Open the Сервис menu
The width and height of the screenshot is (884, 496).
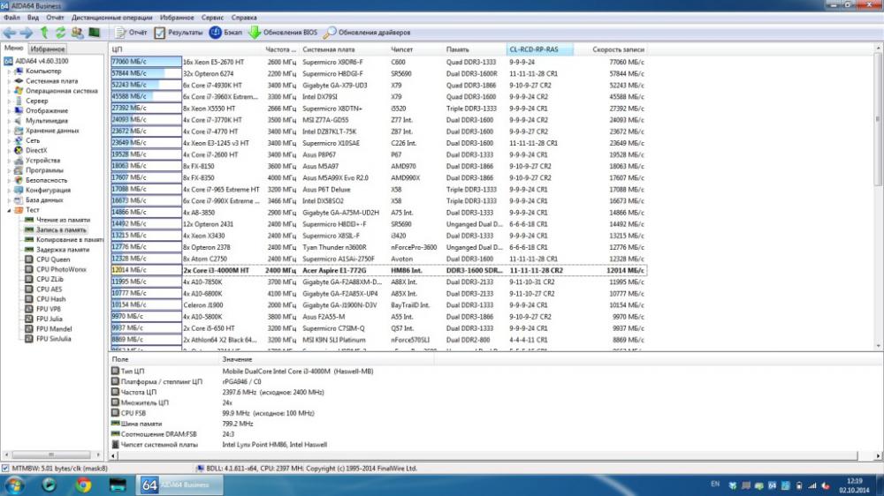[x=212, y=18]
